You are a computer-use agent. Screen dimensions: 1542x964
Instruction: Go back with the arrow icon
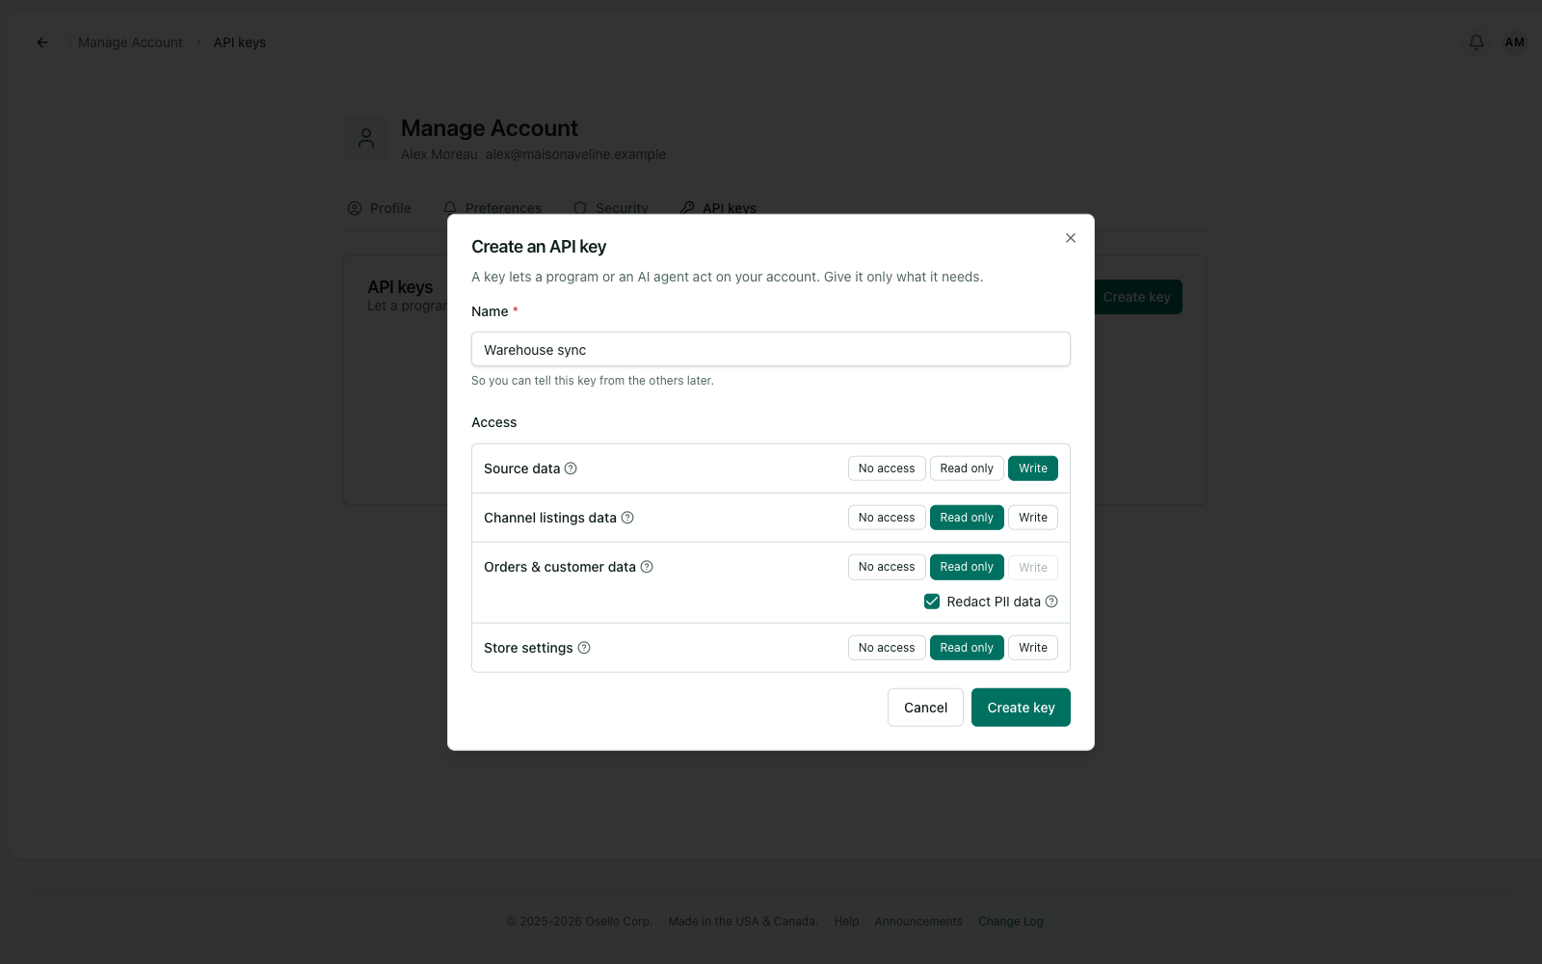(x=42, y=42)
